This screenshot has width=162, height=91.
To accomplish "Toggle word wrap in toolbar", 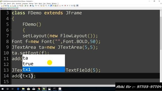I will tap(46, 6).
